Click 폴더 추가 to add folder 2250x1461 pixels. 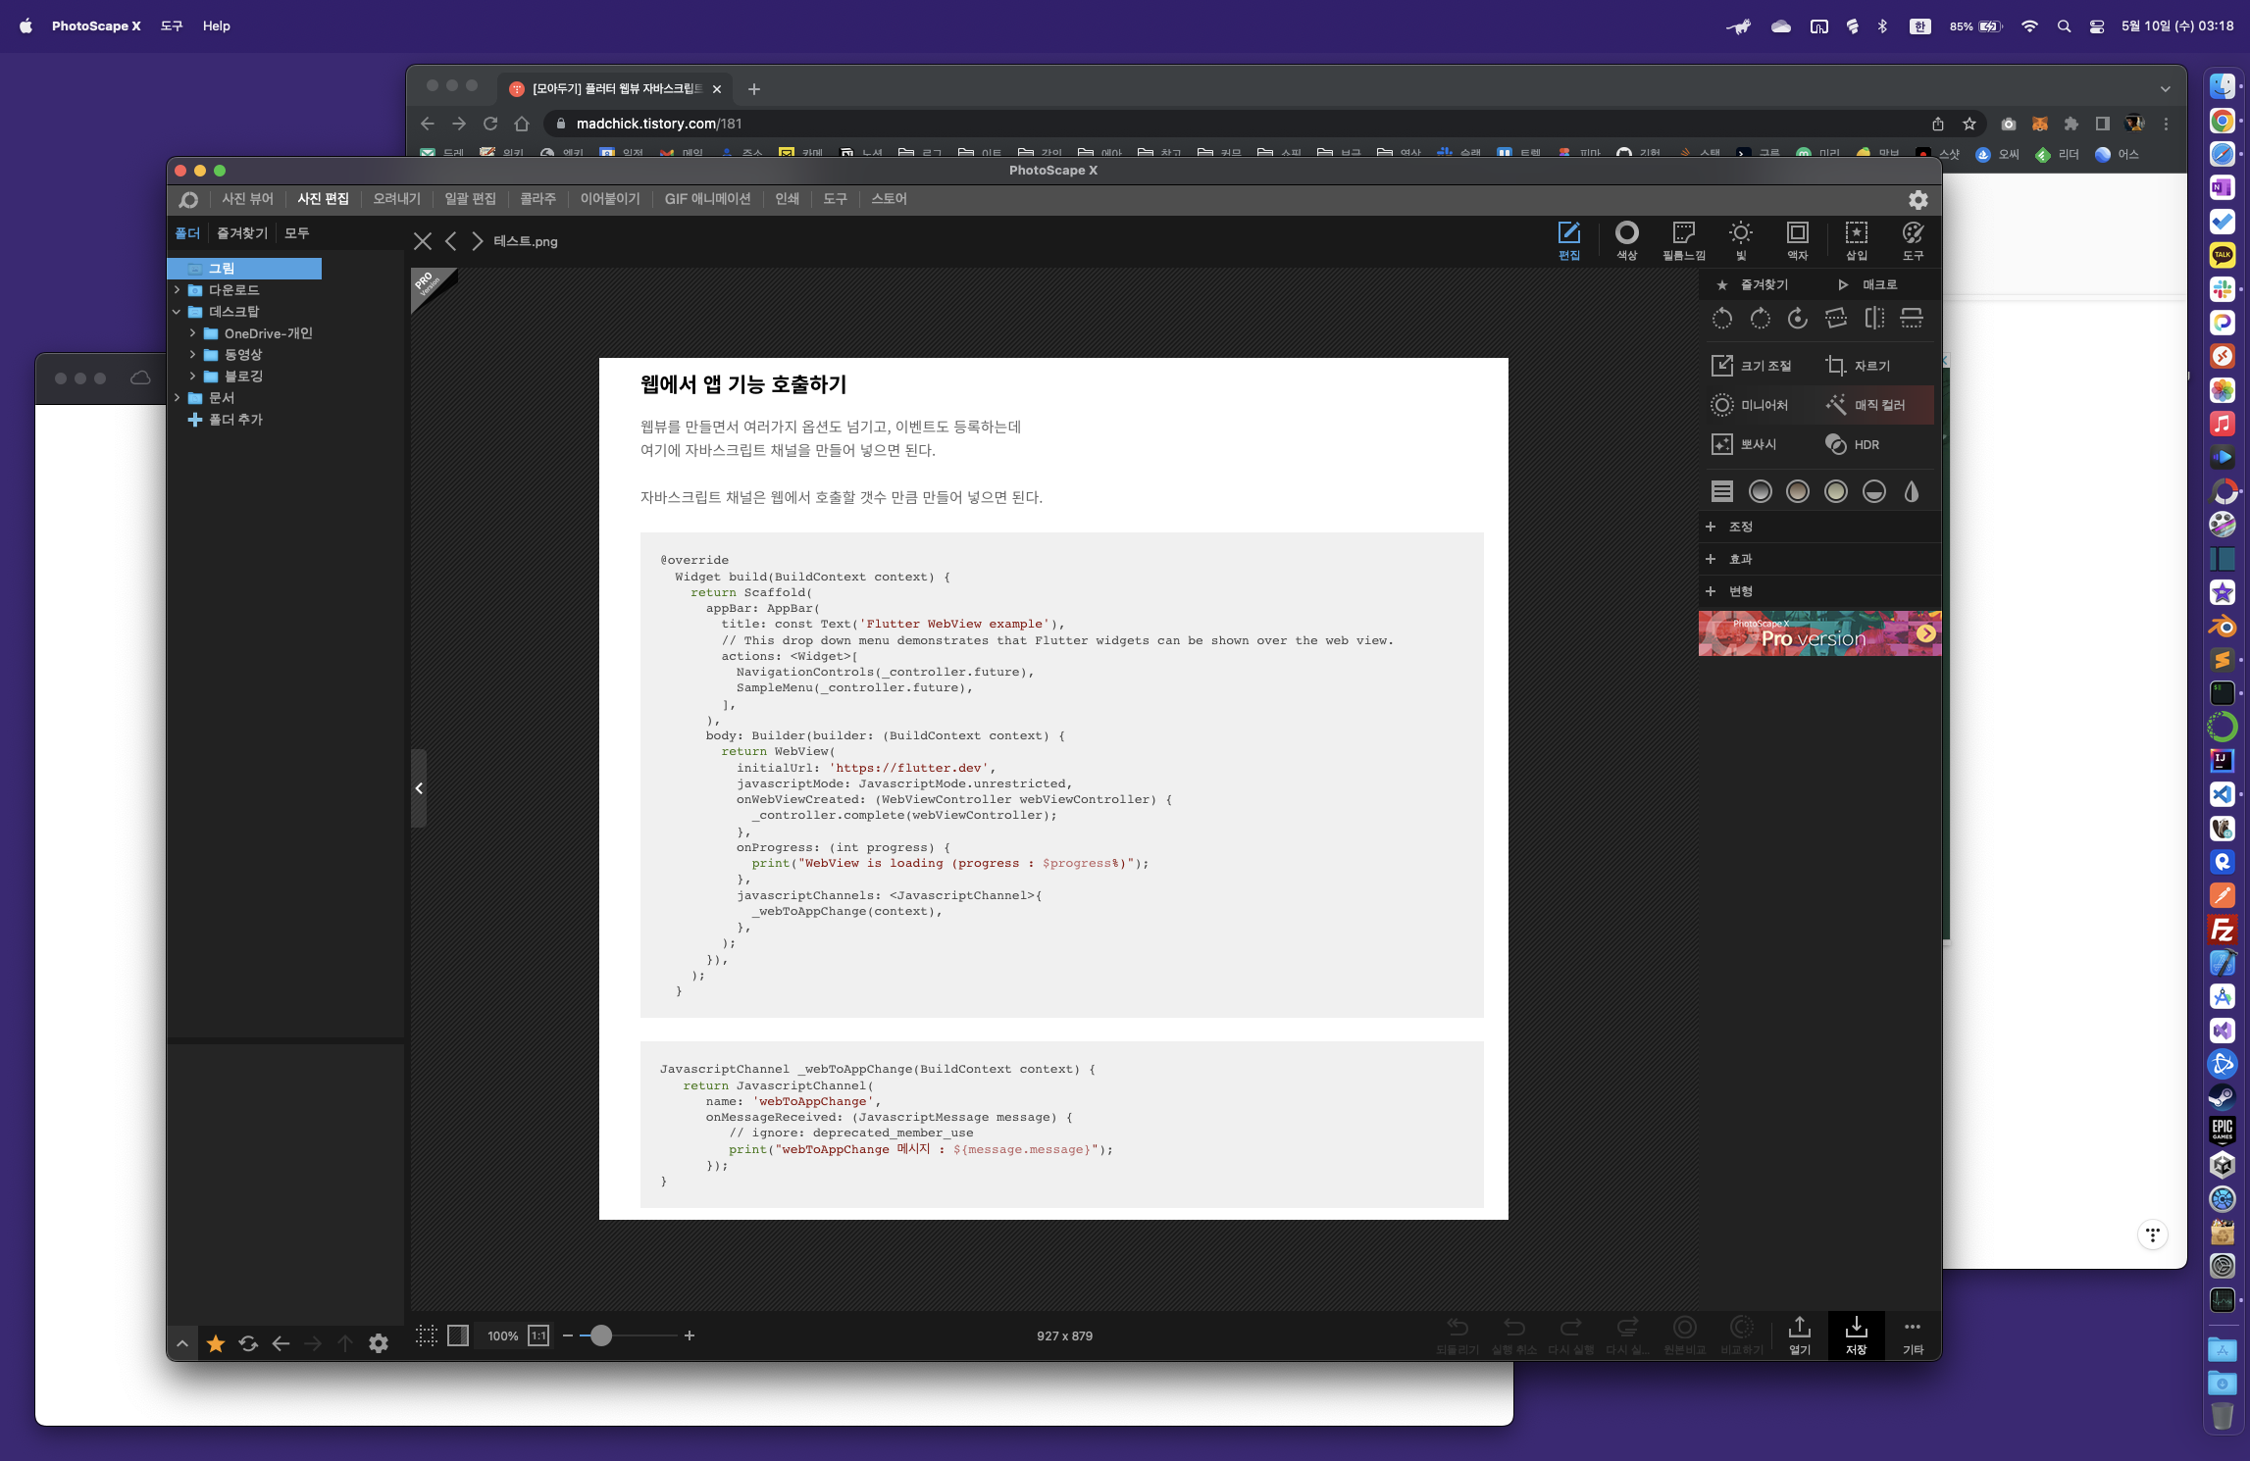225,420
